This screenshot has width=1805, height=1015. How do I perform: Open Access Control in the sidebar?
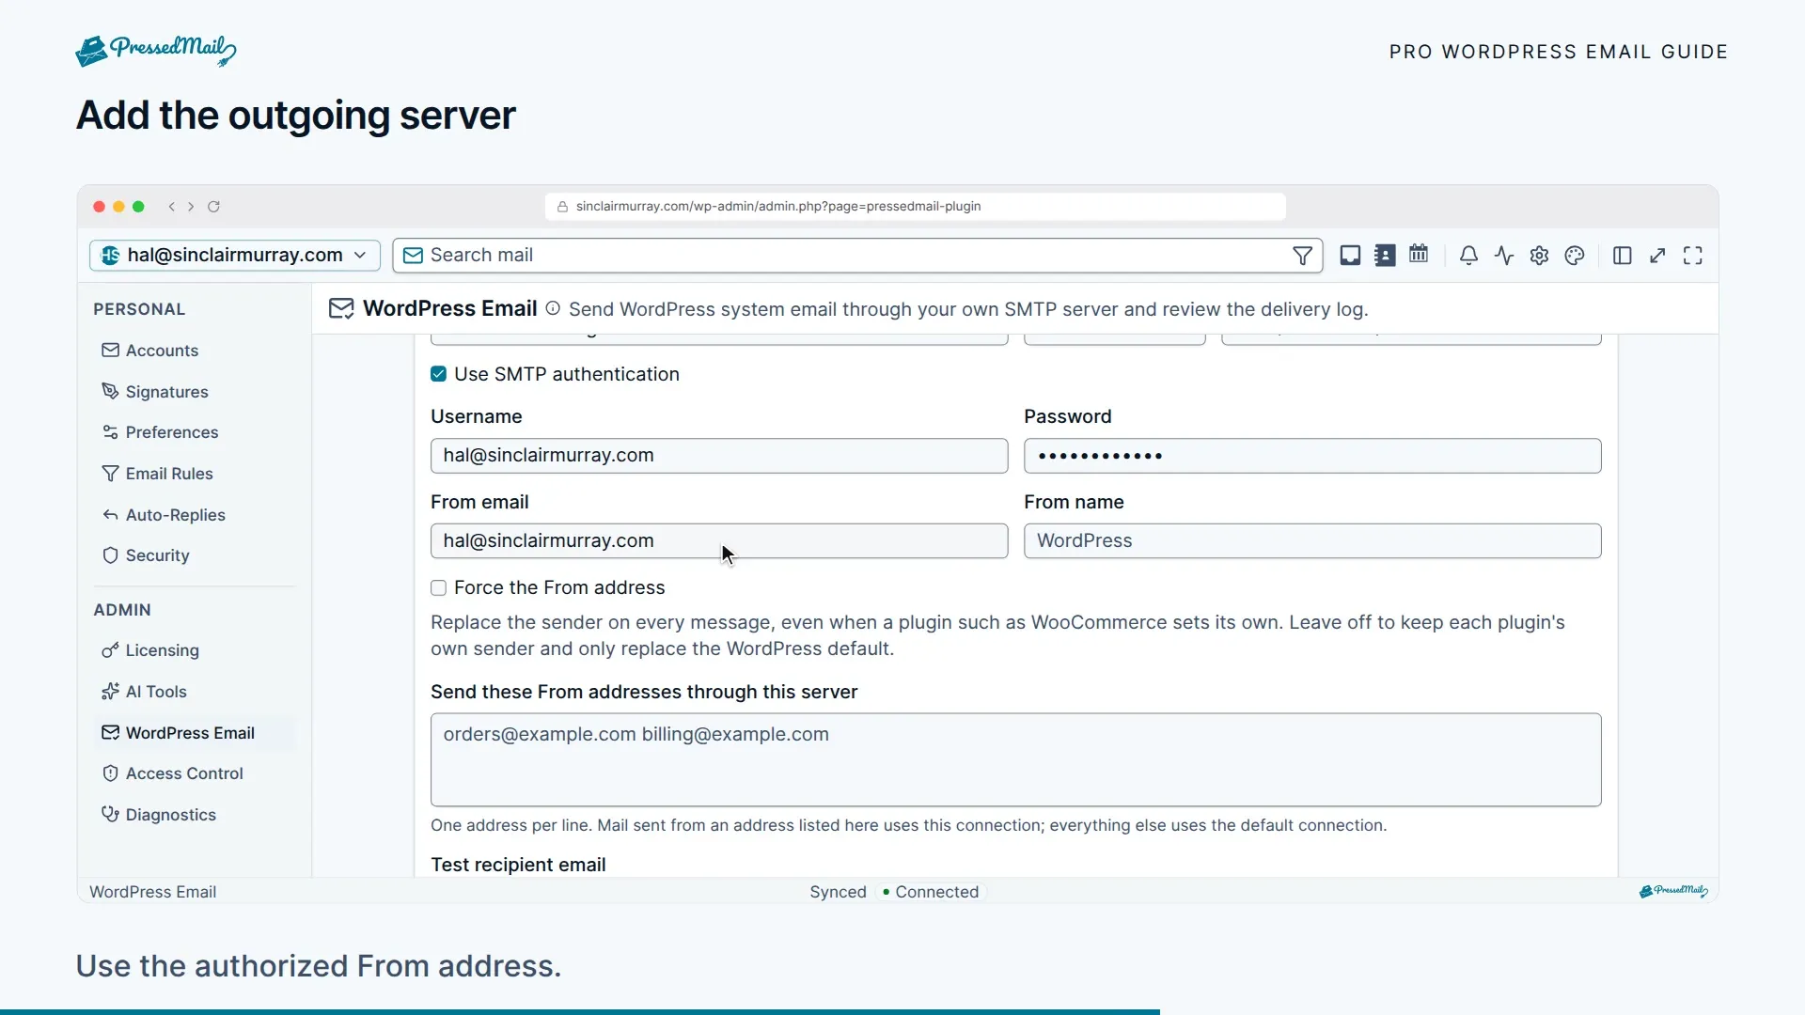pos(195,773)
